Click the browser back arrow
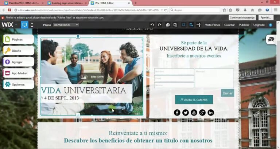The image size is (280, 149). pos(4,10)
